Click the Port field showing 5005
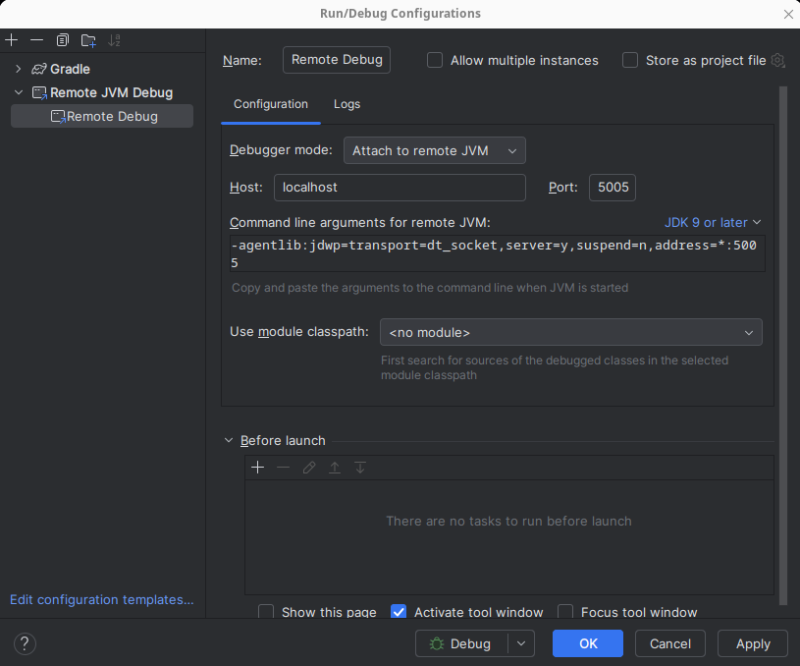800x666 pixels. 613,188
